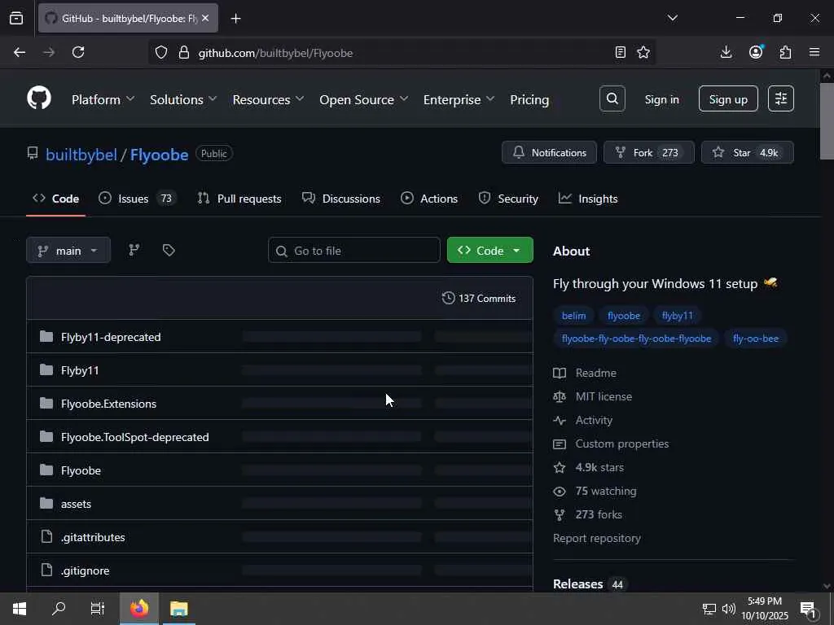The height and width of the screenshot is (625, 834).
Task: Open the GitHub search magnifier button
Action: coord(612,98)
